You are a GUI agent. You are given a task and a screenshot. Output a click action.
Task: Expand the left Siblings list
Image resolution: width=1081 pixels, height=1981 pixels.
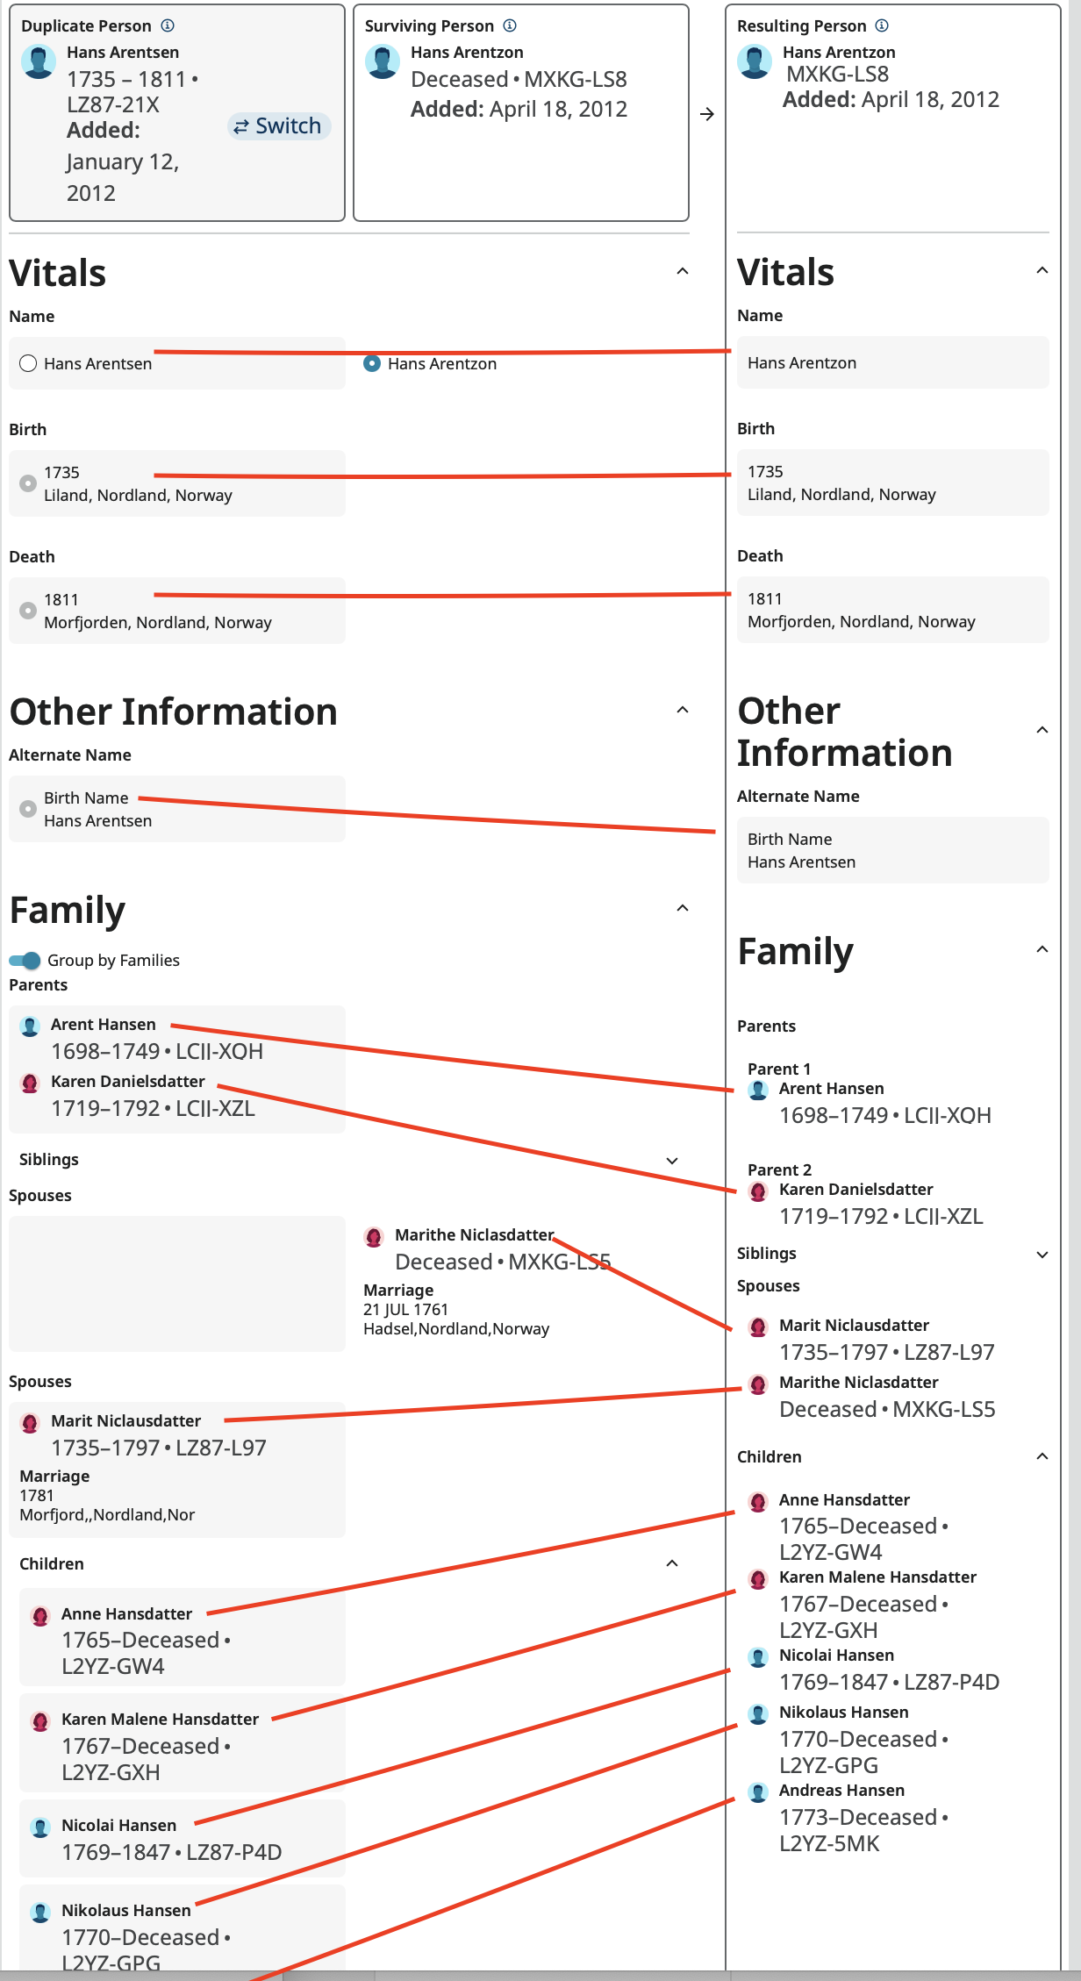tap(672, 1161)
